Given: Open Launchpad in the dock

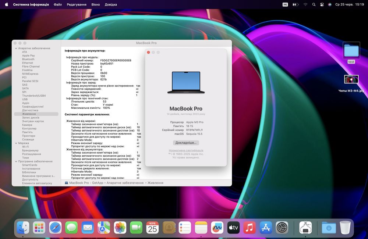Looking at the screenshot, I should 39,227.
